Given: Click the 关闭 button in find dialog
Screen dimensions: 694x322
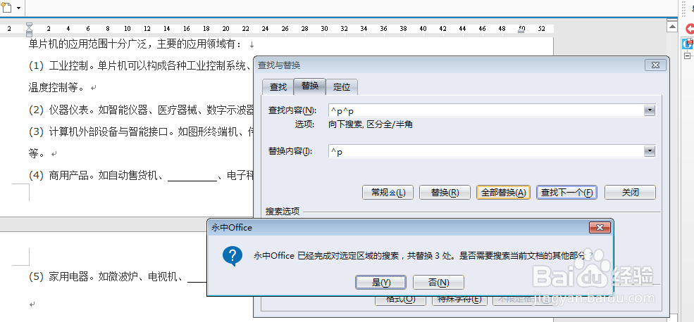Looking at the screenshot, I should (x=631, y=193).
